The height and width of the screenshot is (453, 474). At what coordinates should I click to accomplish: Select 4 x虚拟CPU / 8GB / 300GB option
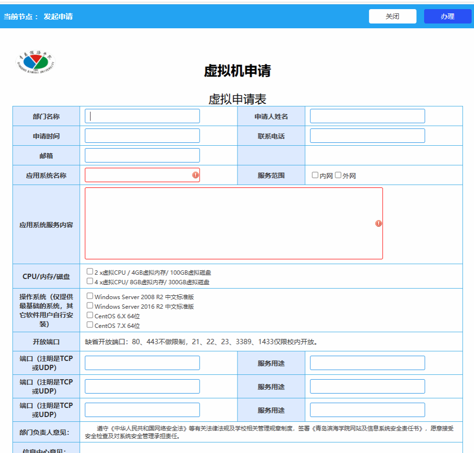tap(90, 281)
